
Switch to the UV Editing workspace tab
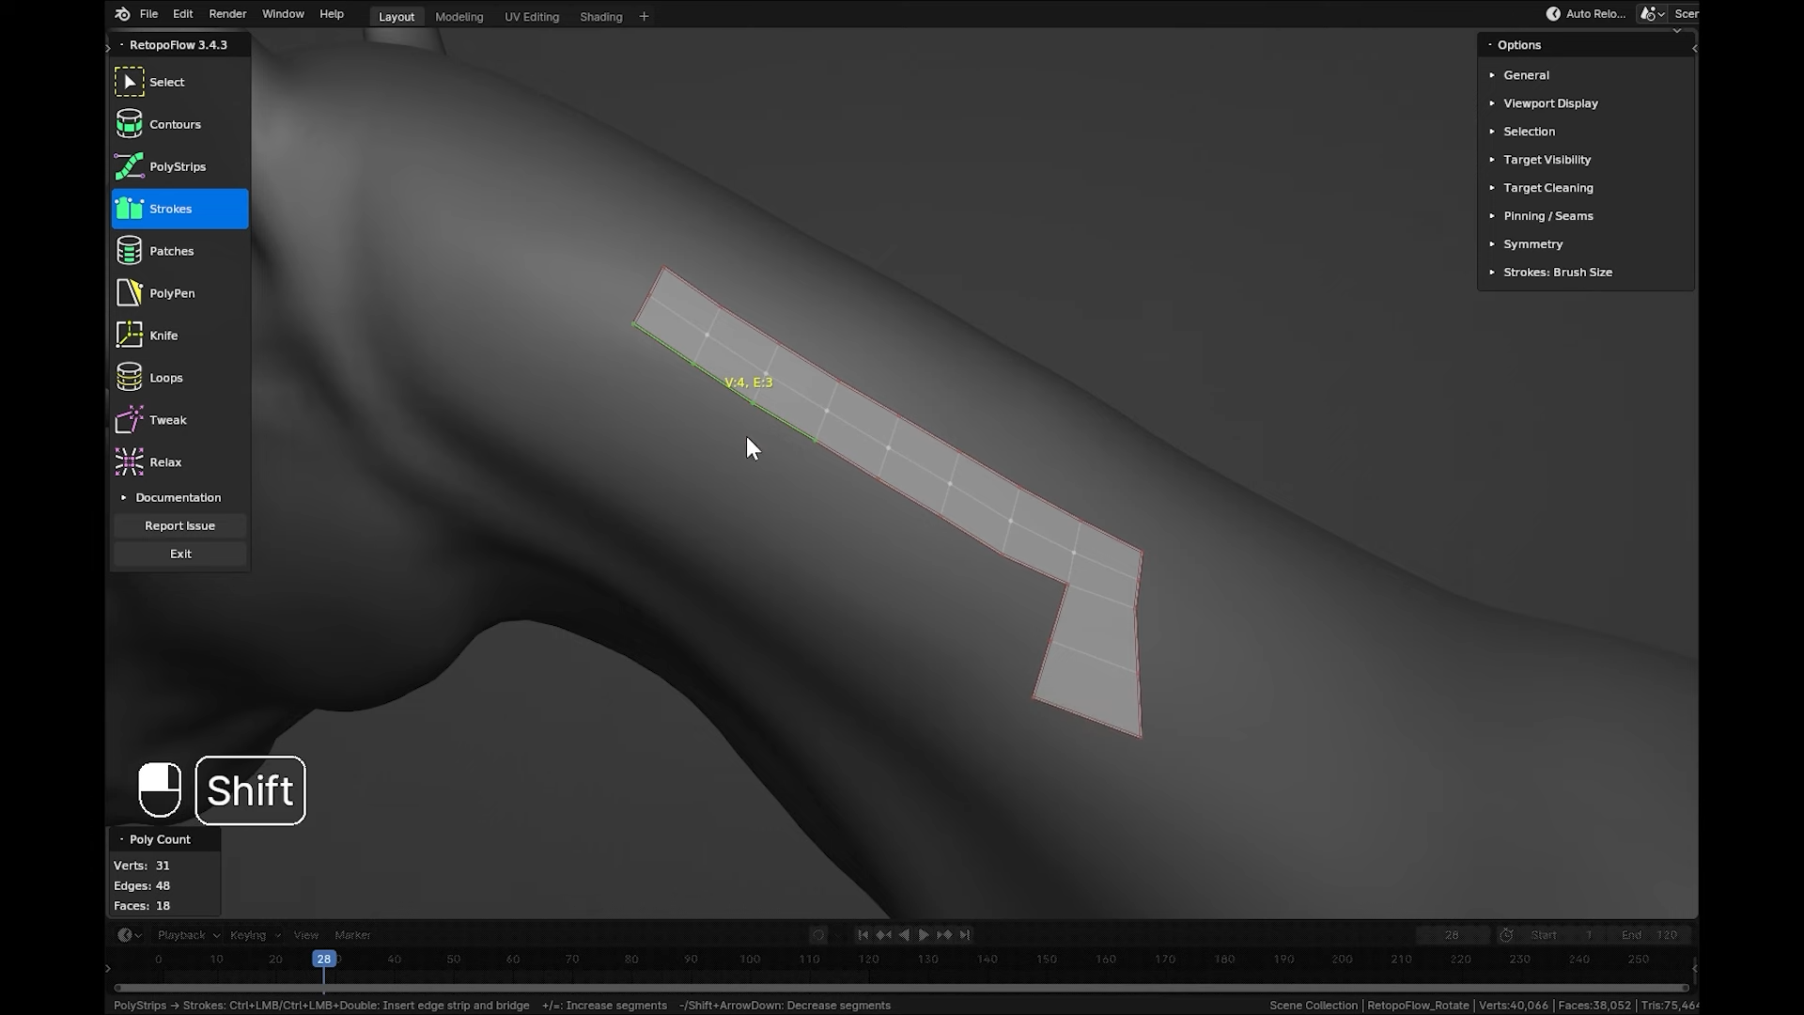coord(532,16)
